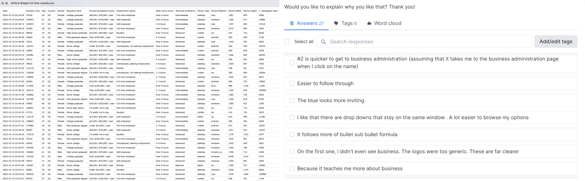The width and height of the screenshot is (585, 181).
Task: Select the 'Device Height' column header
Action: tap(250, 11)
